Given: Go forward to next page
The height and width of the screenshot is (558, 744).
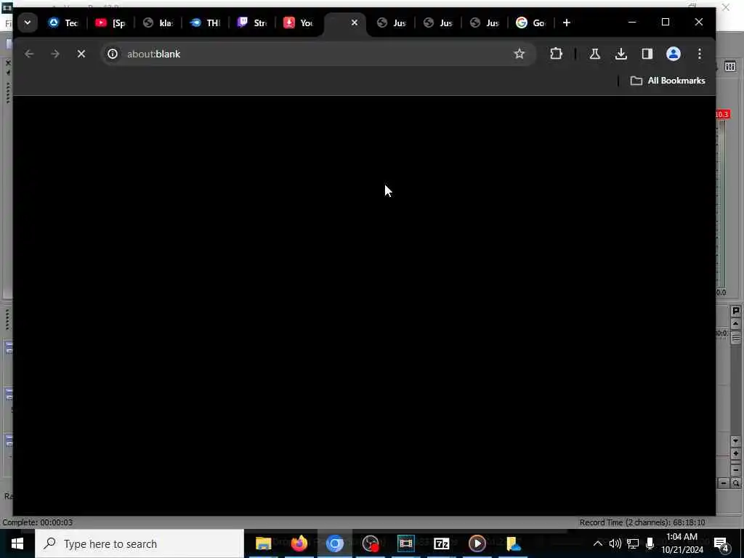Looking at the screenshot, I should point(55,54).
